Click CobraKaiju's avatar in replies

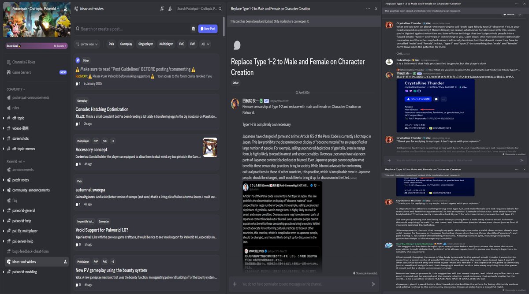tap(389, 62)
